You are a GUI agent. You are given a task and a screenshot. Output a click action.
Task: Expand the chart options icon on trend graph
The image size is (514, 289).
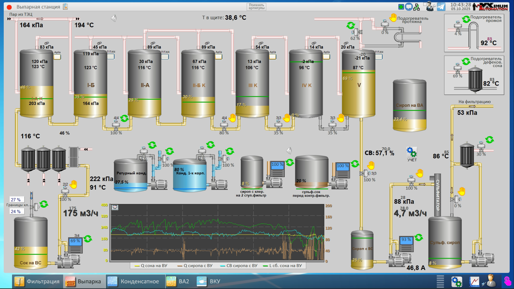(x=115, y=207)
